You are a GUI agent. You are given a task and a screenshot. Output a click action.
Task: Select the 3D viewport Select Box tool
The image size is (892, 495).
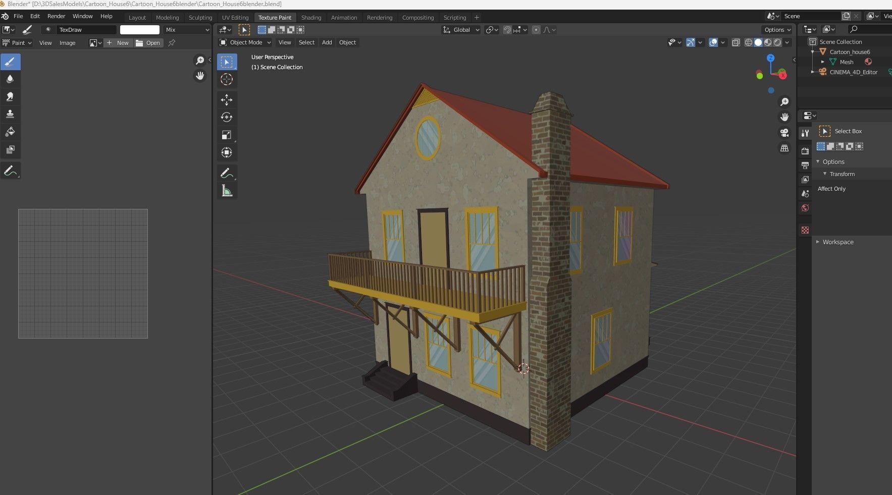tap(227, 62)
